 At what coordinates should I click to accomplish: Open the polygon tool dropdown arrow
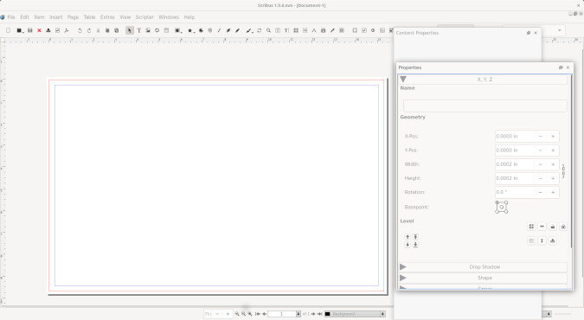point(194,32)
